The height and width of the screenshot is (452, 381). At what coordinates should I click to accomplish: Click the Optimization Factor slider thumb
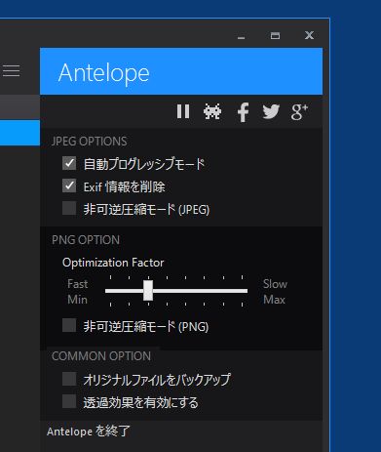click(x=148, y=291)
